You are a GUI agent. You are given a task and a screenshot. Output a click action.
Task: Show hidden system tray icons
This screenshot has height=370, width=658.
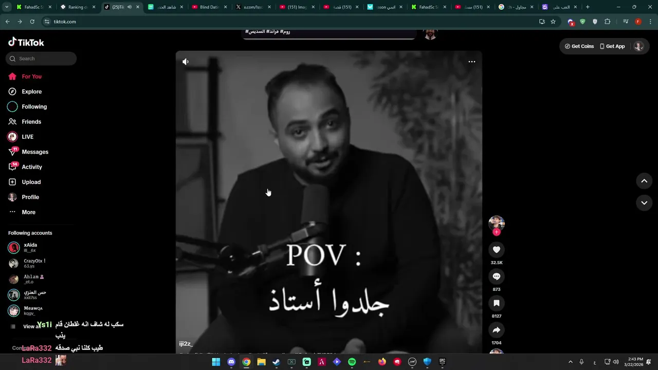(570, 362)
